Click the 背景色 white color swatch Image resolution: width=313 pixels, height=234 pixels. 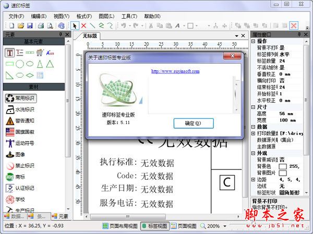click(283, 166)
